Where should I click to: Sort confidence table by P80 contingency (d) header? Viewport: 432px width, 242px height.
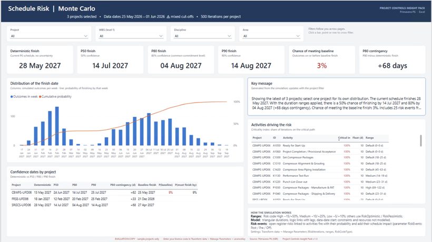tap(123, 185)
